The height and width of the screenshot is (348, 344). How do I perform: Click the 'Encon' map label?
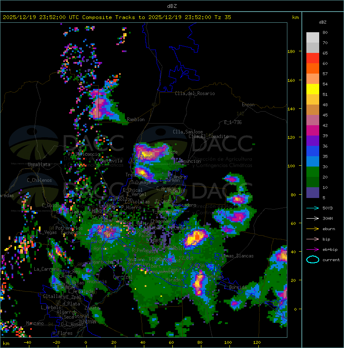click(x=248, y=105)
